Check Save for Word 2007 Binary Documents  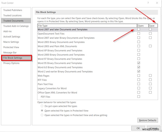coord(150,38)
